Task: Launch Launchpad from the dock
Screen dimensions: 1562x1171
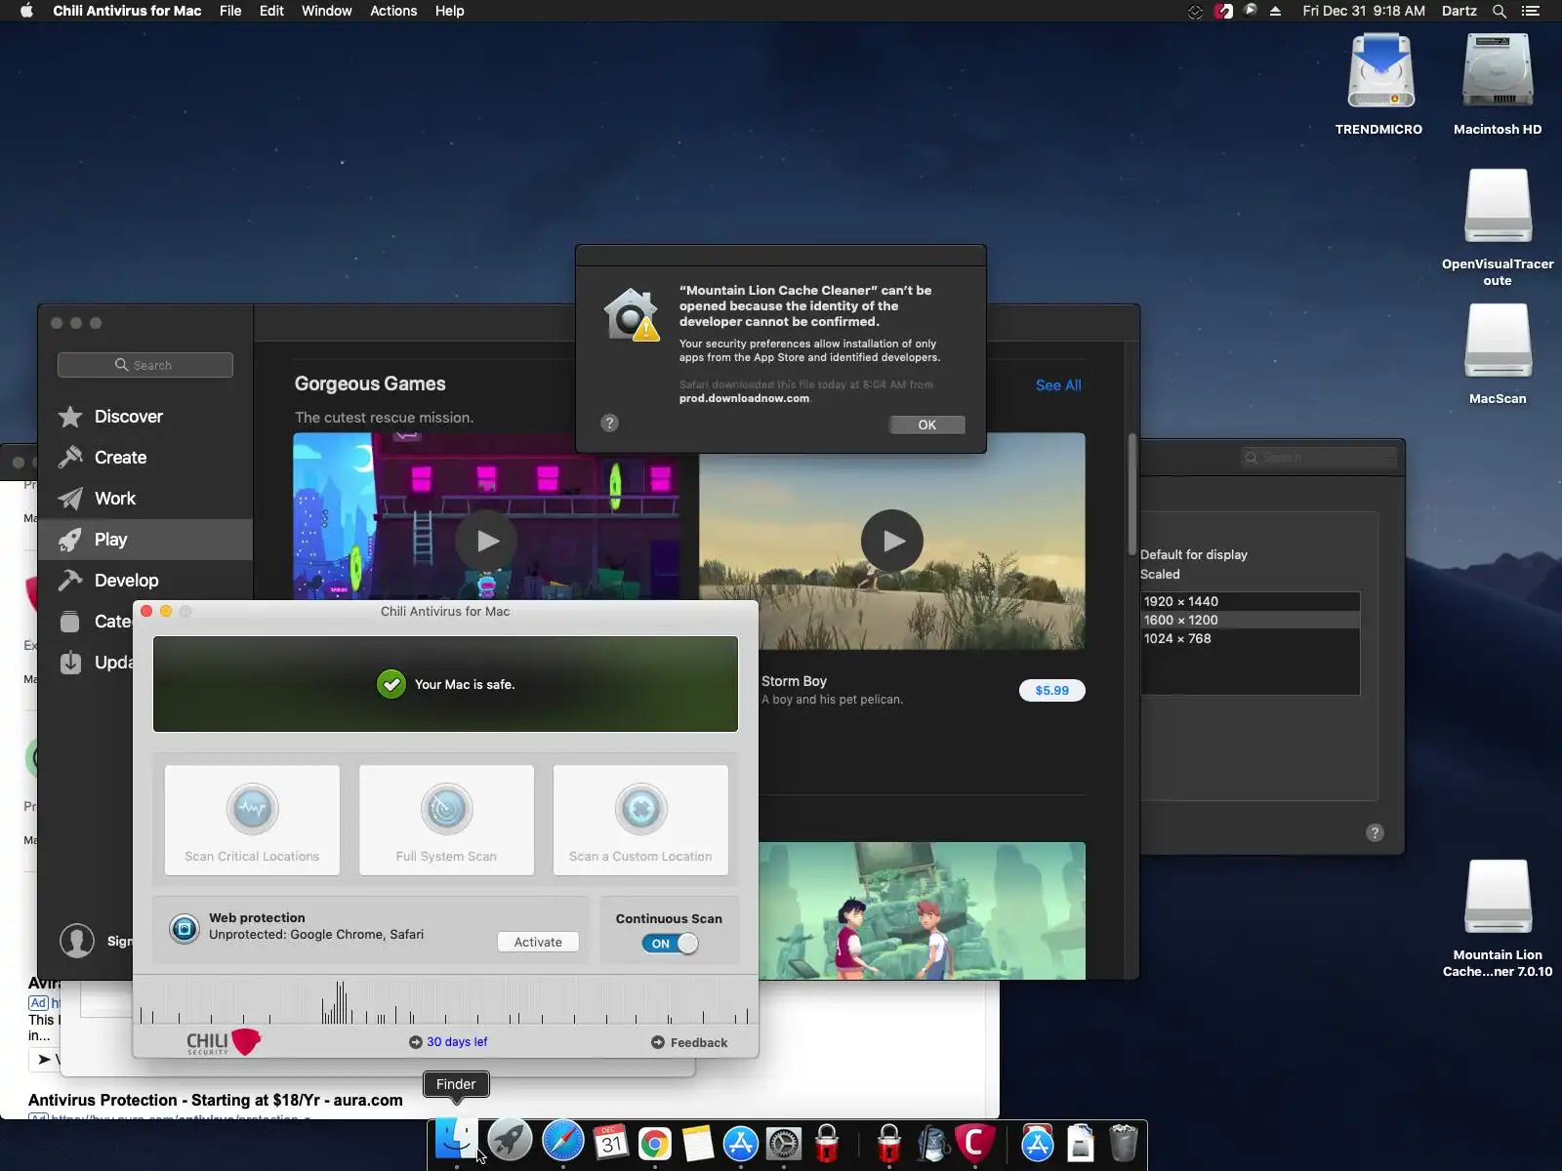Action: click(510, 1140)
